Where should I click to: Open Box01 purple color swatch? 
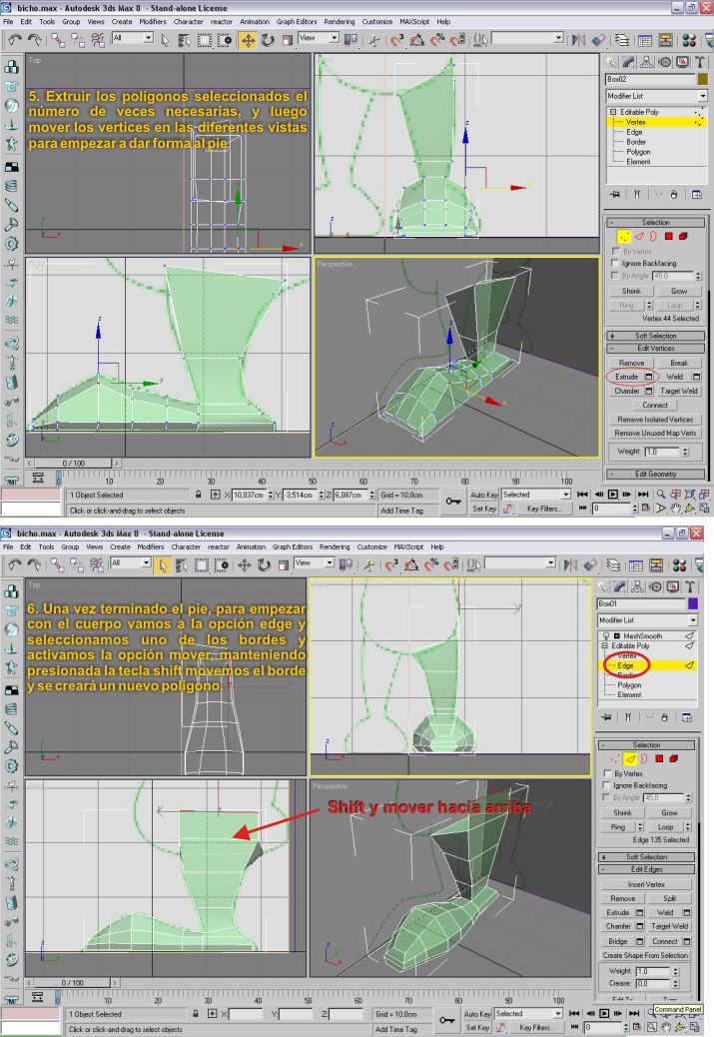[693, 603]
